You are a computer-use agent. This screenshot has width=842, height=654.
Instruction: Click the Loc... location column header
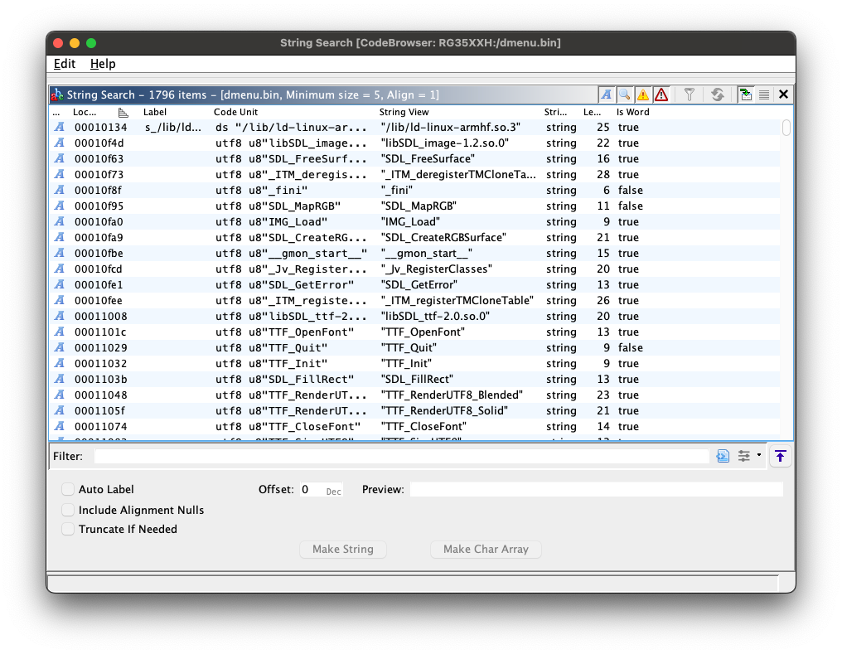pos(85,112)
